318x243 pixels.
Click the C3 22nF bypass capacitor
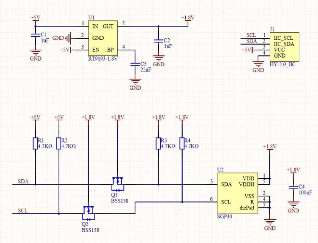coord(135,64)
